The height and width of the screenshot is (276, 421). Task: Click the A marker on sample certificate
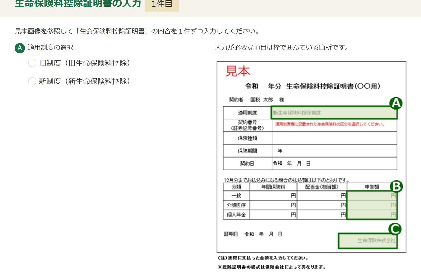click(x=396, y=103)
